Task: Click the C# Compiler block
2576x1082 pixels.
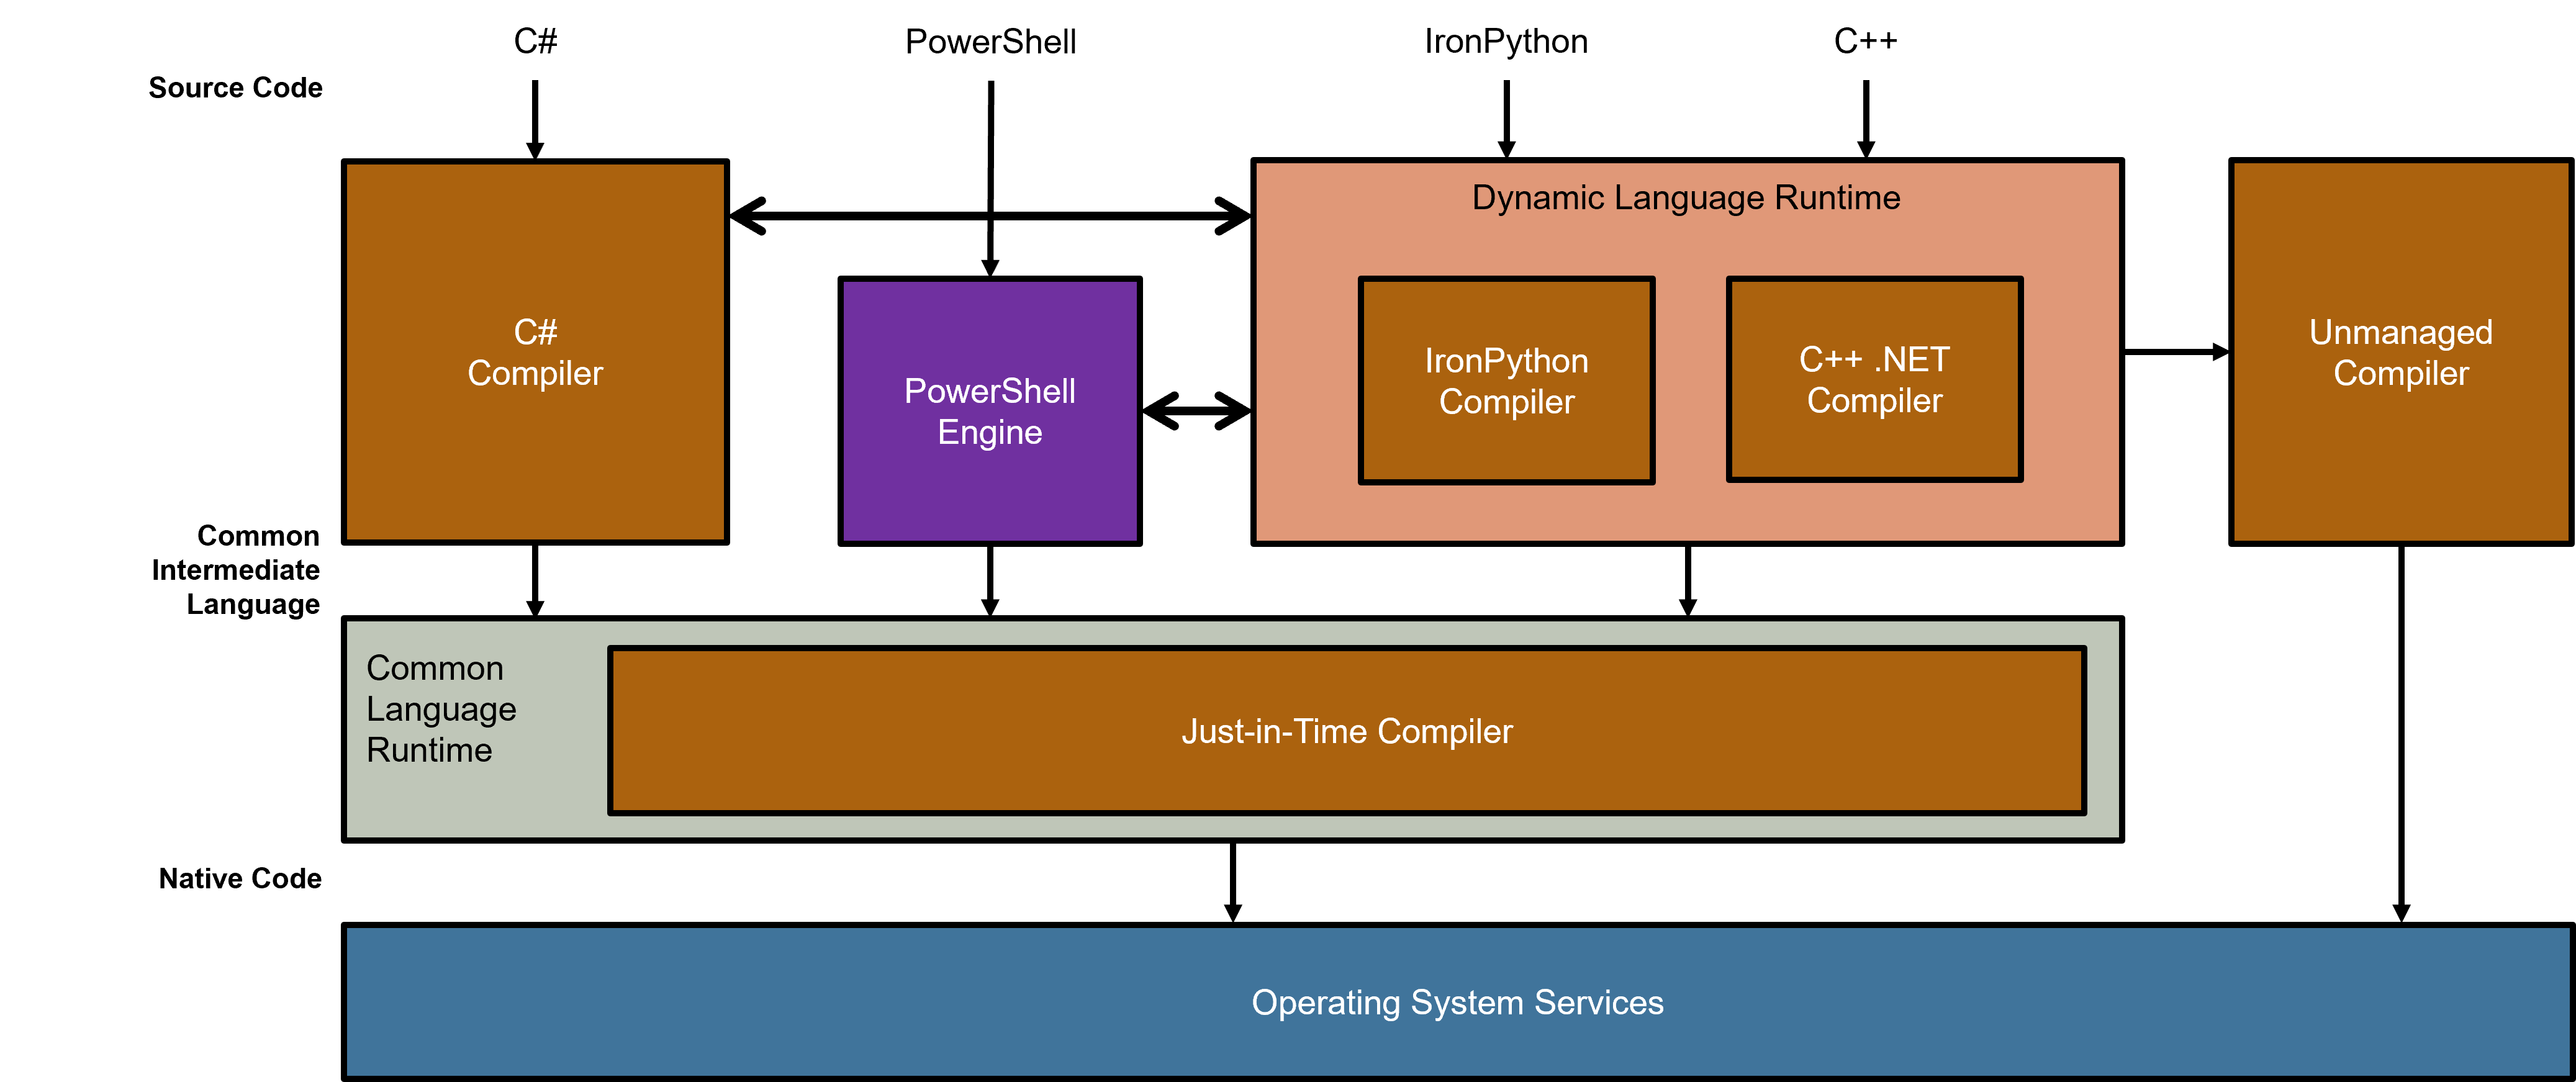Action: point(535,352)
